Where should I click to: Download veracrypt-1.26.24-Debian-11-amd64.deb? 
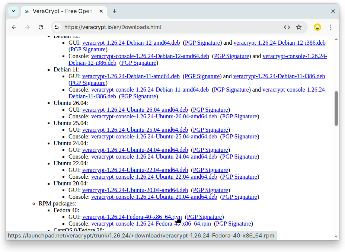pyautogui.click(x=131, y=76)
